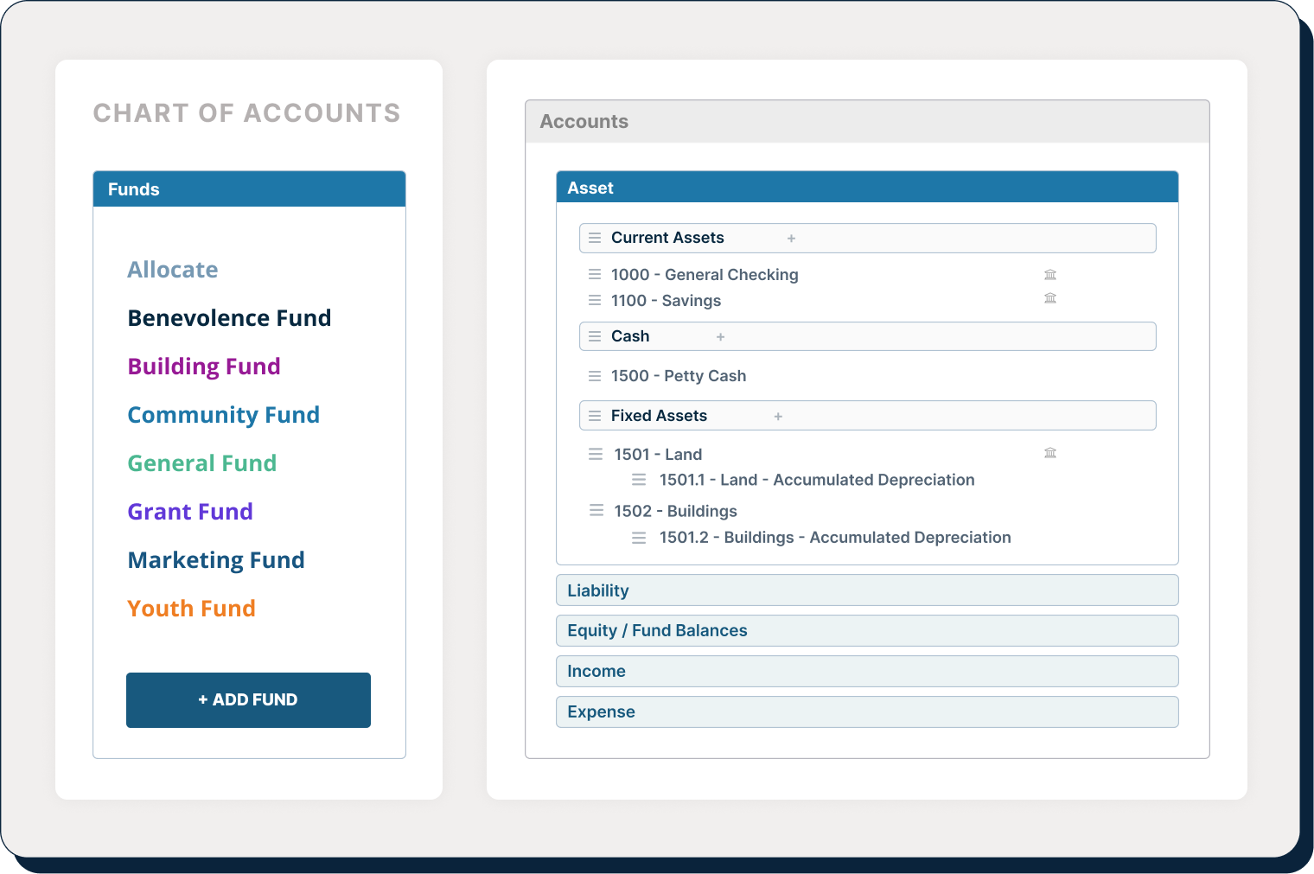Image resolution: width=1314 pixels, height=874 pixels.
Task: Click bank icon on 1501 - Land row
Action: pos(1050,453)
